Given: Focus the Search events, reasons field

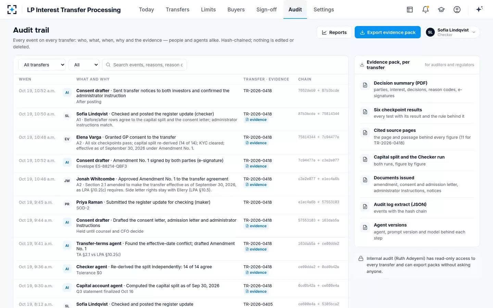Looking at the screenshot, I should coord(144,65).
